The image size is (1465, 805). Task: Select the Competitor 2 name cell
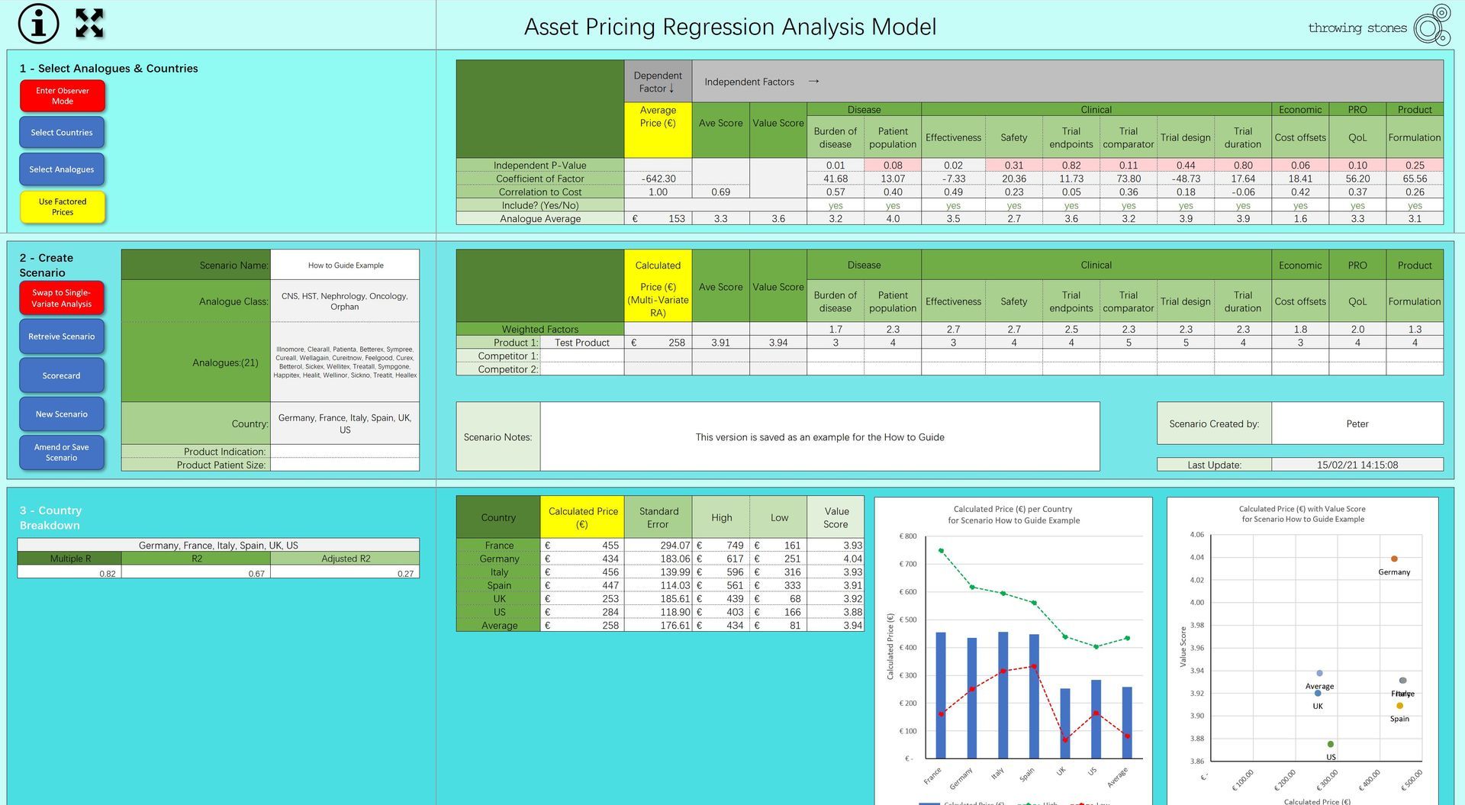[x=581, y=369]
